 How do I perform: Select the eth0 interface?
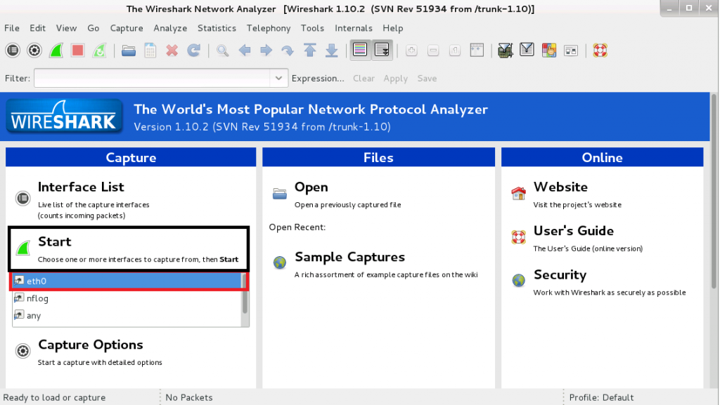pyautogui.click(x=127, y=281)
